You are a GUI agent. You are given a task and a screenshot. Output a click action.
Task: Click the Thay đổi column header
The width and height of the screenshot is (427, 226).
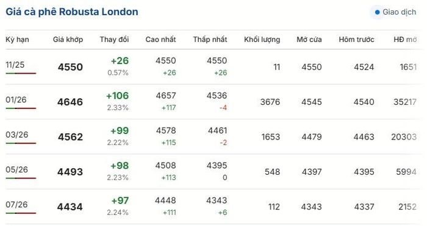coord(114,40)
